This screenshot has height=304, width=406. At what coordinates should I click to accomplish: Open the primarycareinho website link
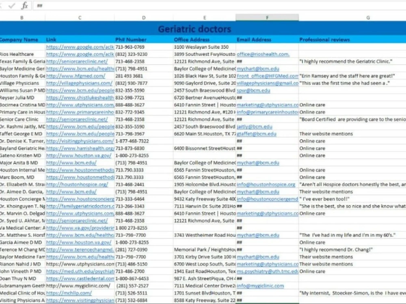80,112
